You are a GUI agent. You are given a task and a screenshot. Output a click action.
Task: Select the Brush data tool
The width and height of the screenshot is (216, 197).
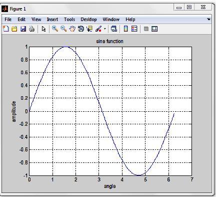pos(98,29)
